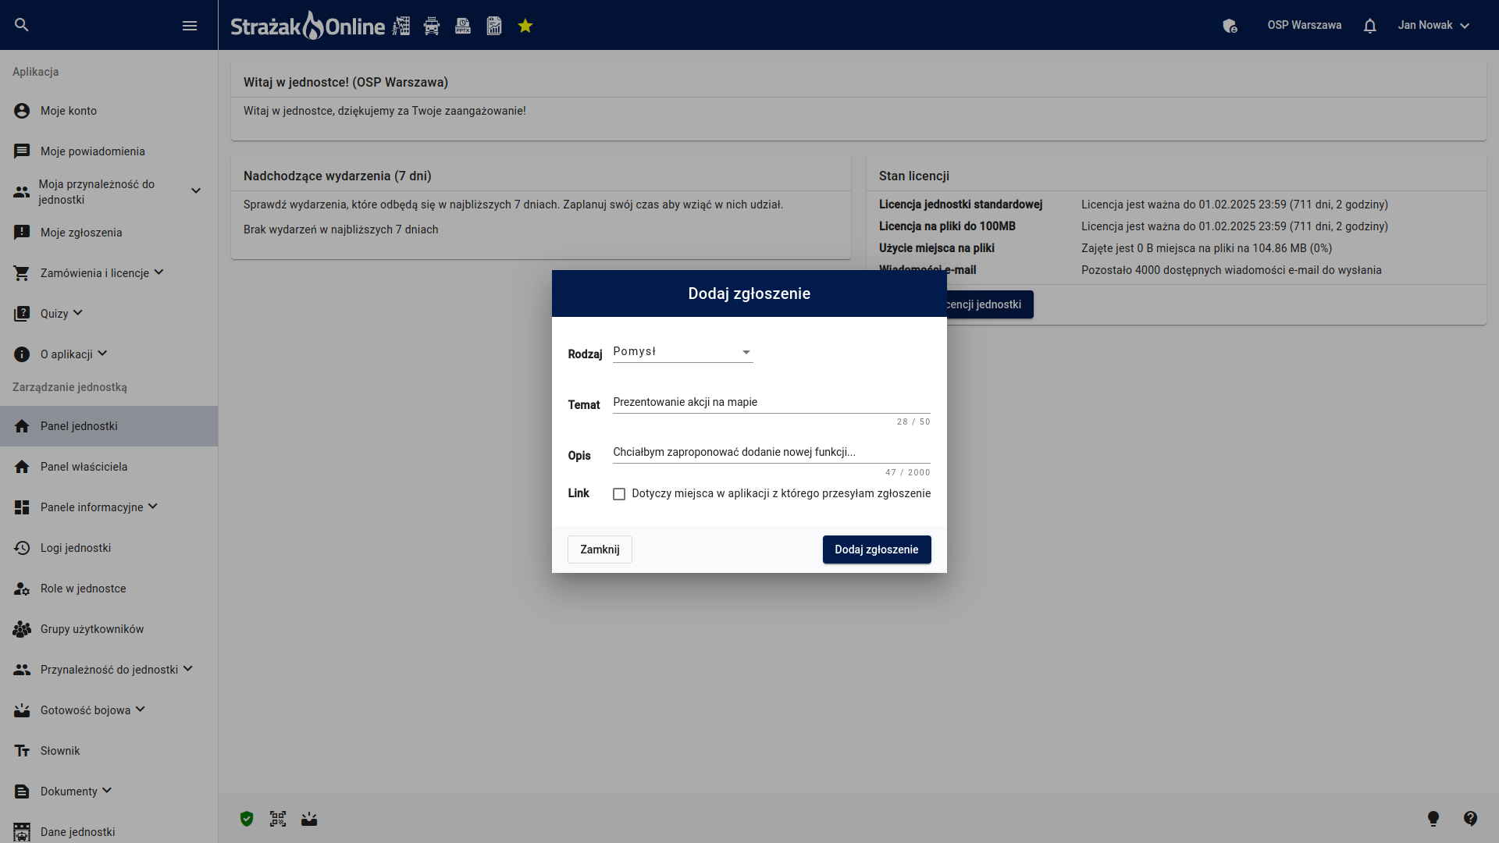Click the yellow star favorites icon
1499x843 pixels.
pos(525,26)
